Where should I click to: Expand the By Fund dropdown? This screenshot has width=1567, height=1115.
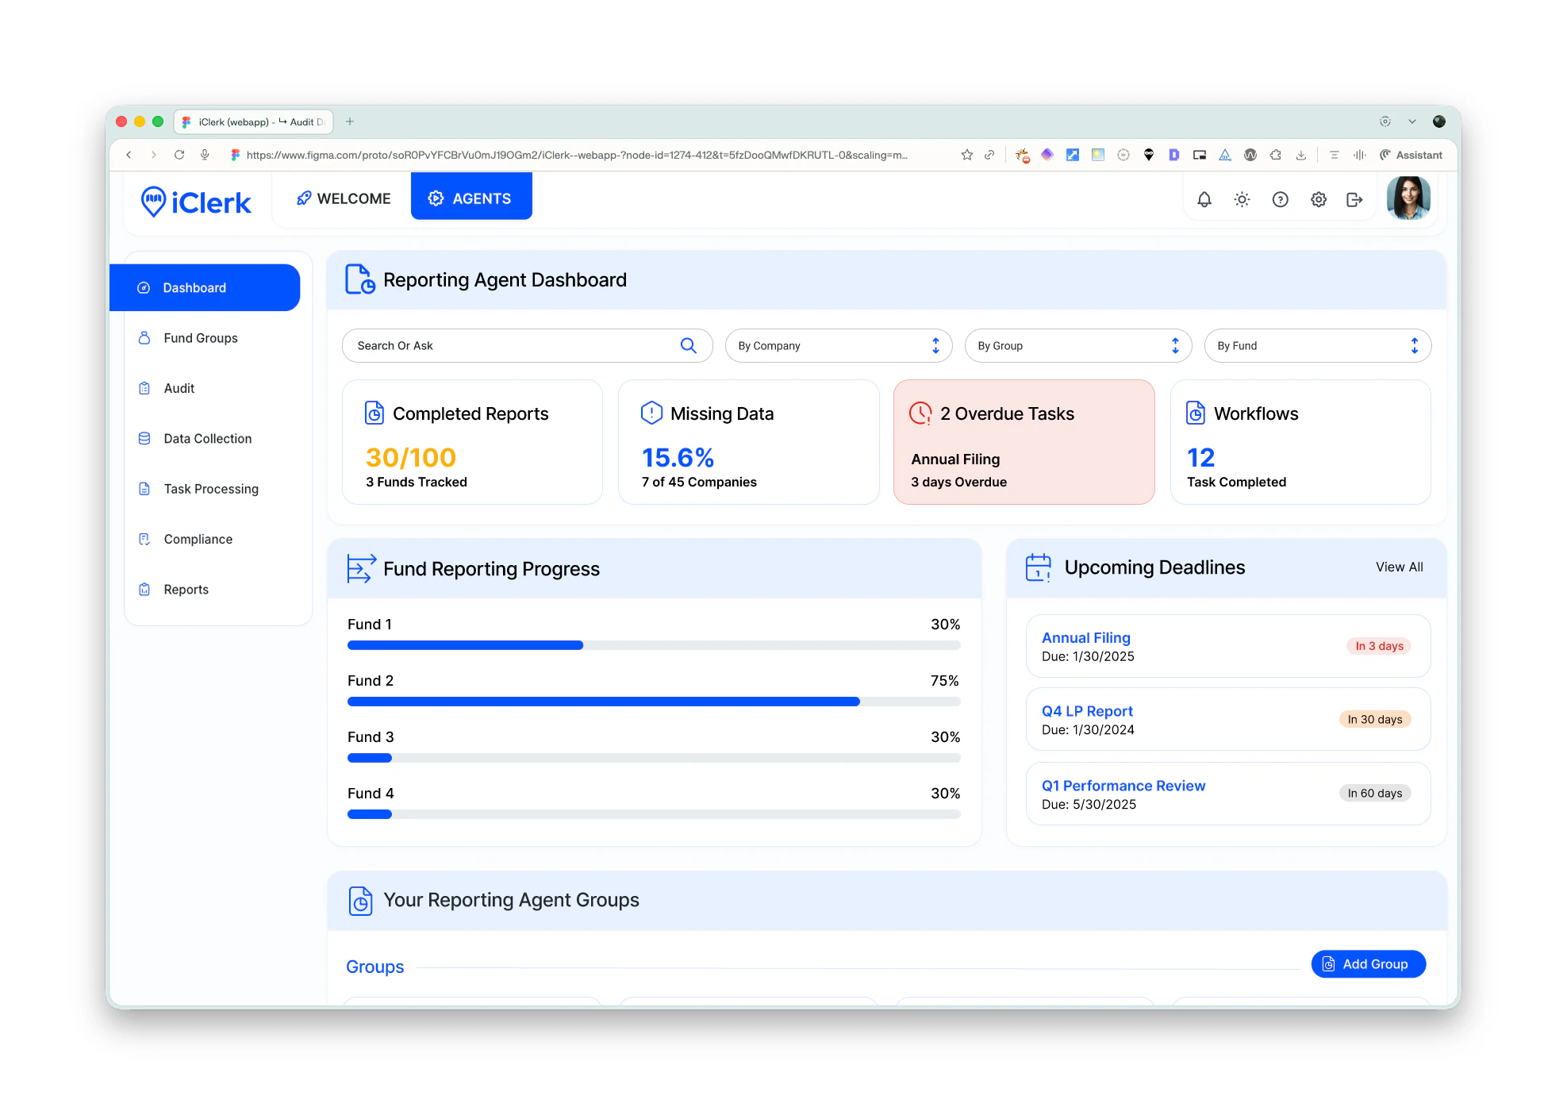tap(1317, 346)
